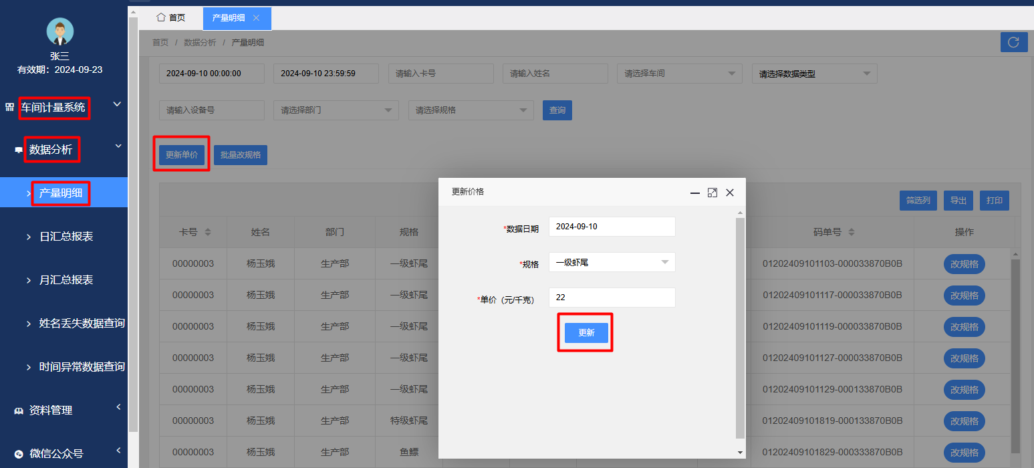Click 改规格 for row 01202409101127-000033870B0B

click(964, 358)
